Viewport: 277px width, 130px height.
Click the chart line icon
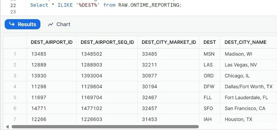tap(51, 24)
